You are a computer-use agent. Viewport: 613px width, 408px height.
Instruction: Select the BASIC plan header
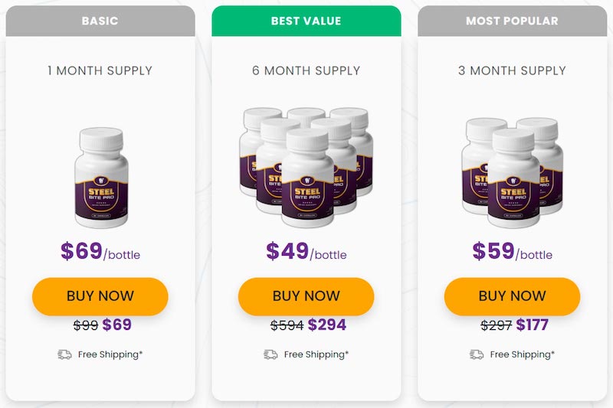click(100, 21)
